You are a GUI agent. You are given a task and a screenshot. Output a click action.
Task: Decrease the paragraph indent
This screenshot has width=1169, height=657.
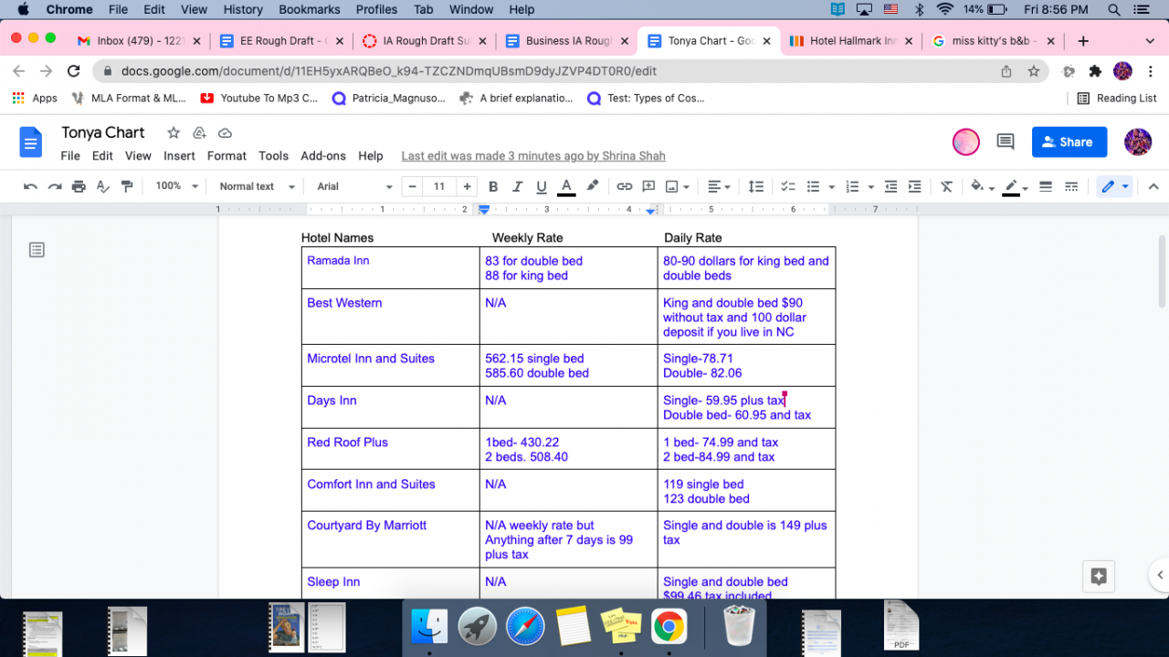[x=890, y=186]
